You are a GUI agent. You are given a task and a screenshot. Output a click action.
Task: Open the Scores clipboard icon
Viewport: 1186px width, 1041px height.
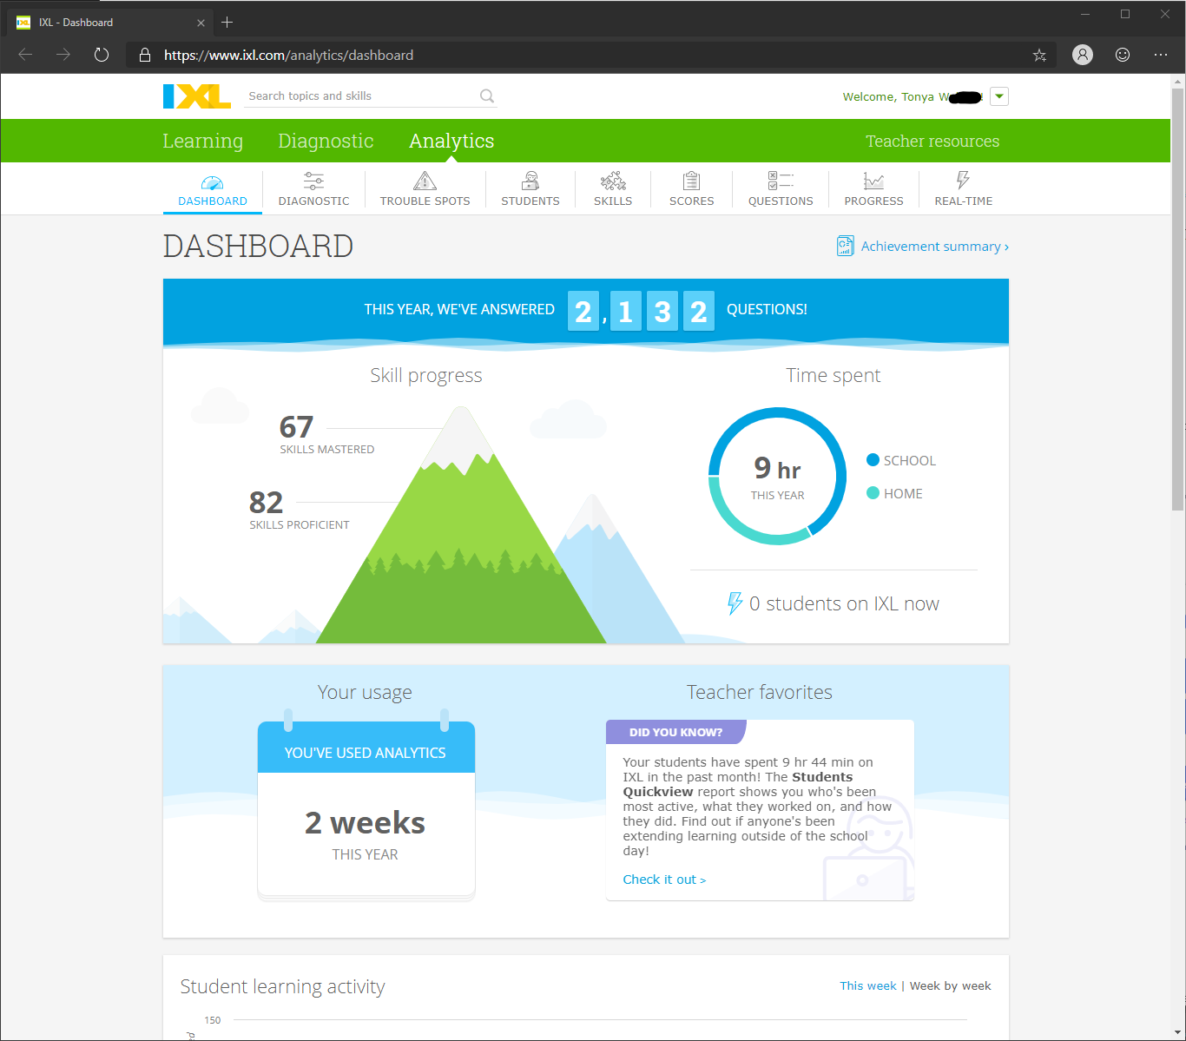pos(692,181)
